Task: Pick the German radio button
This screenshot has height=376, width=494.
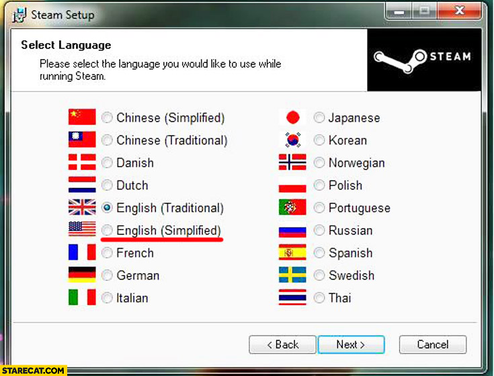Action: [107, 275]
